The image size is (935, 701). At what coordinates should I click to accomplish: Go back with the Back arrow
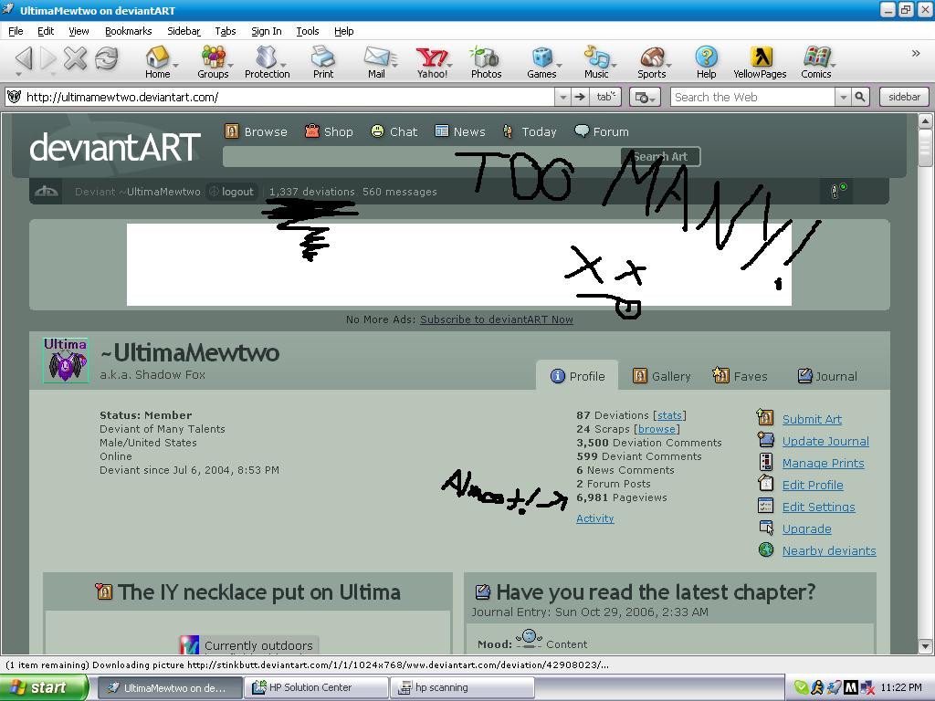(x=23, y=58)
